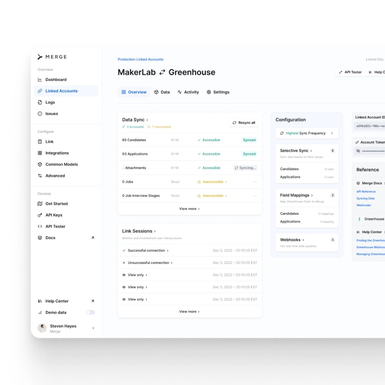
Task: Open the Dashboard chart icon
Action: [x=40, y=80]
